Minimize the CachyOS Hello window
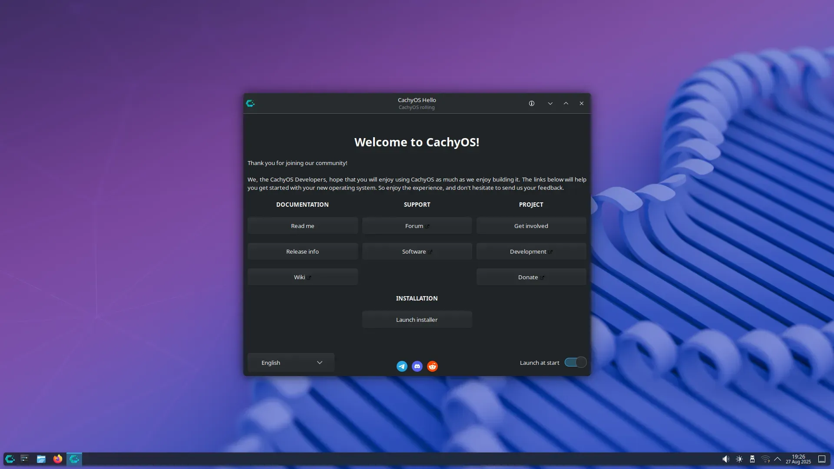 550,103
